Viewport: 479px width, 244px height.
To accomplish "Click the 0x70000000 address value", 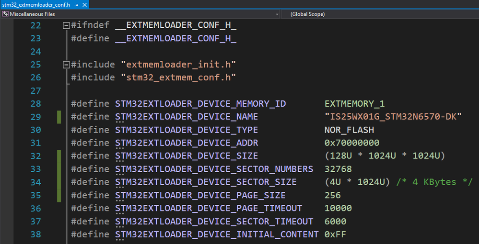I will 352,143.
